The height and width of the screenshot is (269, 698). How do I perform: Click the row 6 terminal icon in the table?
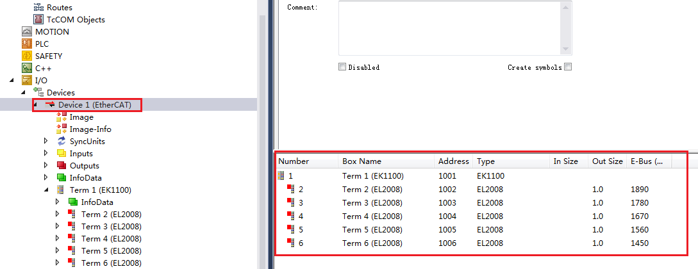point(291,243)
